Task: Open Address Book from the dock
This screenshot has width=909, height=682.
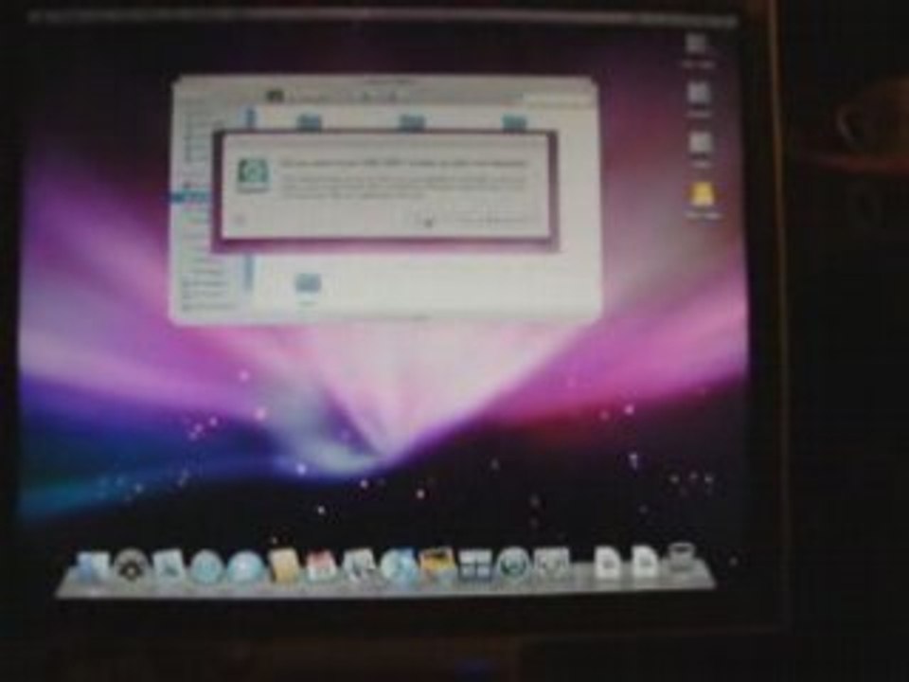Action: point(283,566)
